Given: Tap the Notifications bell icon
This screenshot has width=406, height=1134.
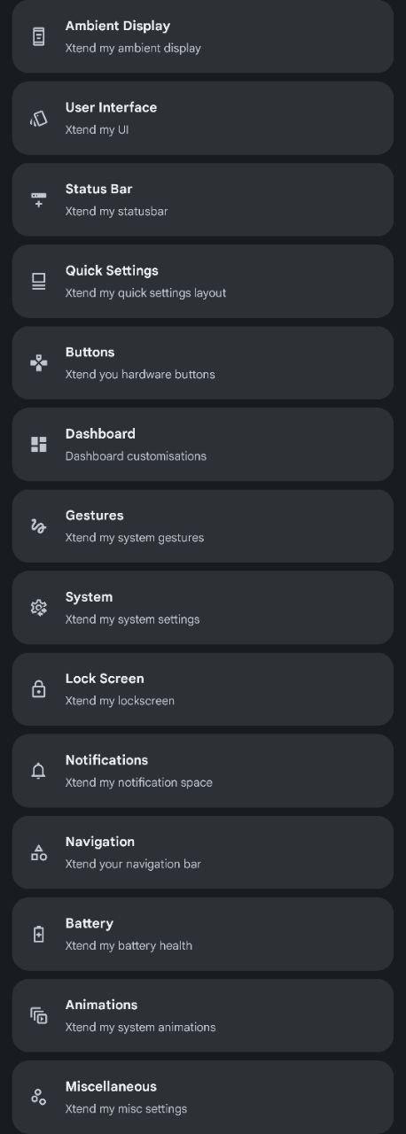Looking at the screenshot, I should (38, 771).
